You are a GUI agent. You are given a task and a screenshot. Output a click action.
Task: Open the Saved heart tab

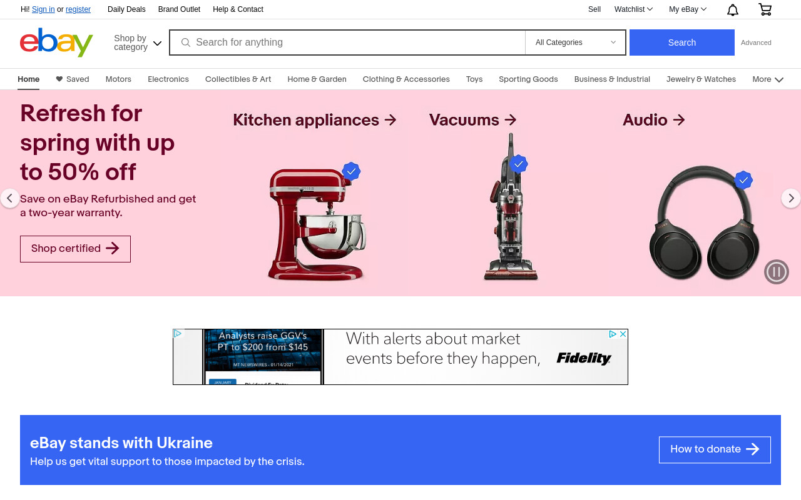click(73, 79)
